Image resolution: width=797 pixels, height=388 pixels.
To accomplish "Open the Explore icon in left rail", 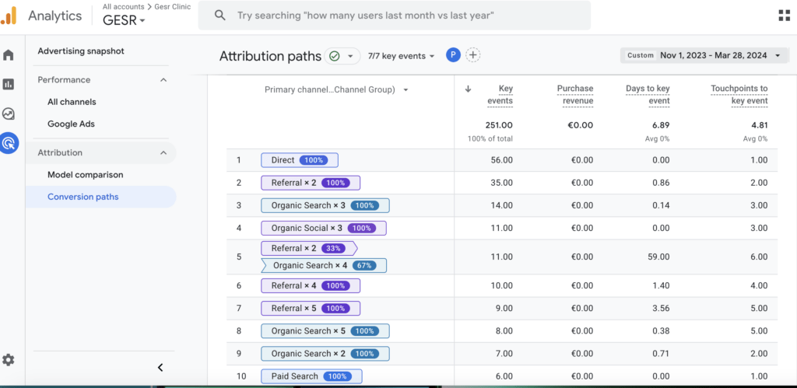I will [x=9, y=114].
